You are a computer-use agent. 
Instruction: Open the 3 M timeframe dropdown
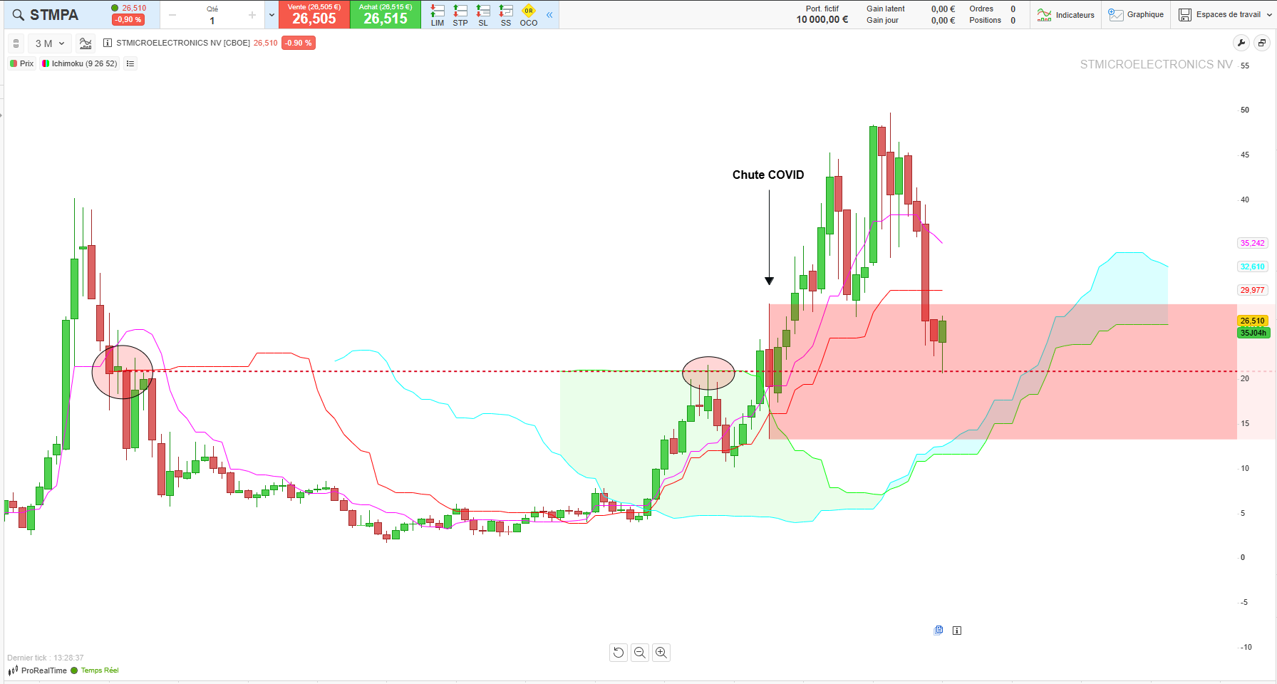point(50,43)
